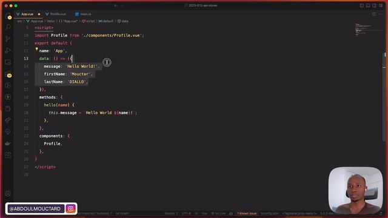The width and height of the screenshot is (388, 218).
Task: Open the Docker whale icon view
Action: 8,144
